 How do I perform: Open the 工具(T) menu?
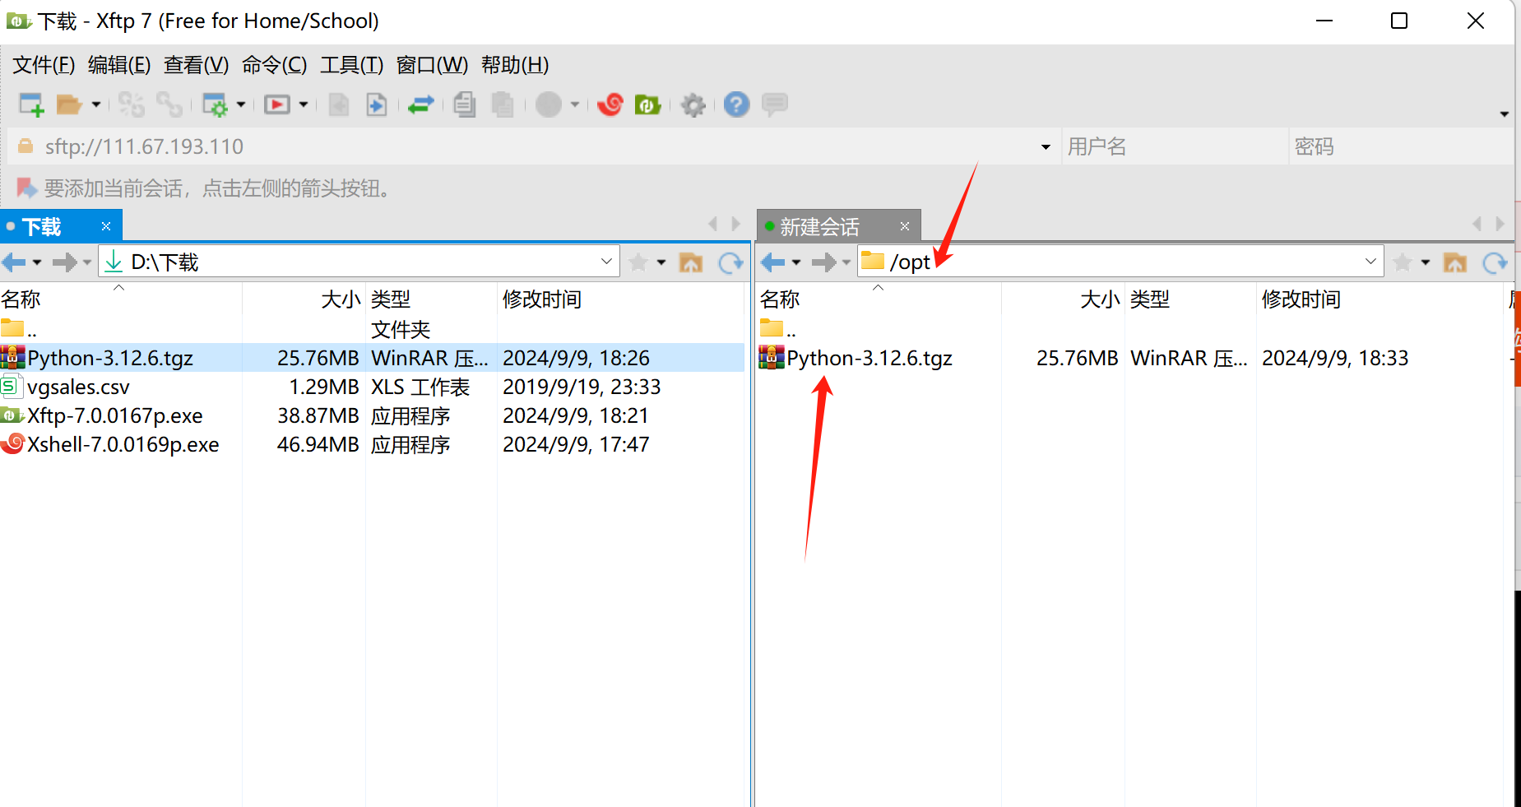click(x=351, y=65)
